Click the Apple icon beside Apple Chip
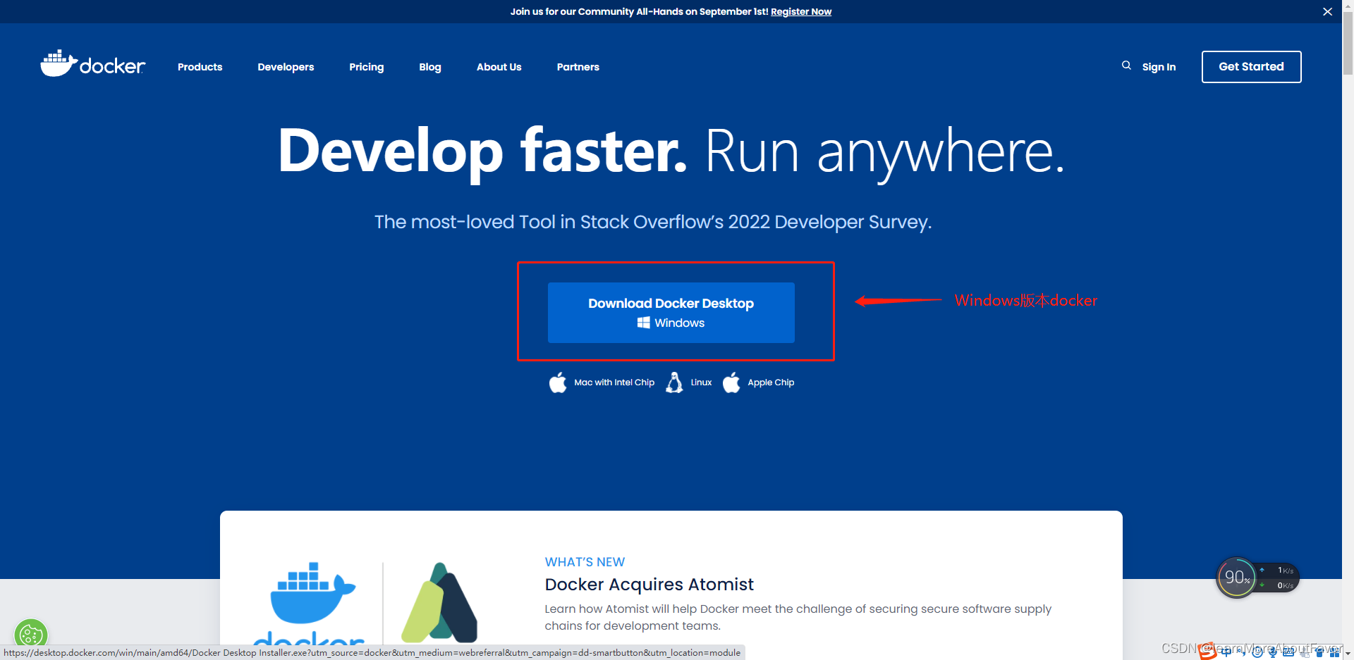 [x=731, y=382]
